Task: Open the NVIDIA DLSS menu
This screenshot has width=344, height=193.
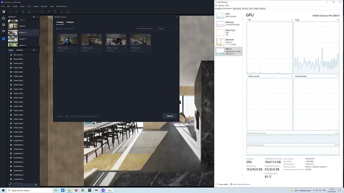Action: point(61,6)
